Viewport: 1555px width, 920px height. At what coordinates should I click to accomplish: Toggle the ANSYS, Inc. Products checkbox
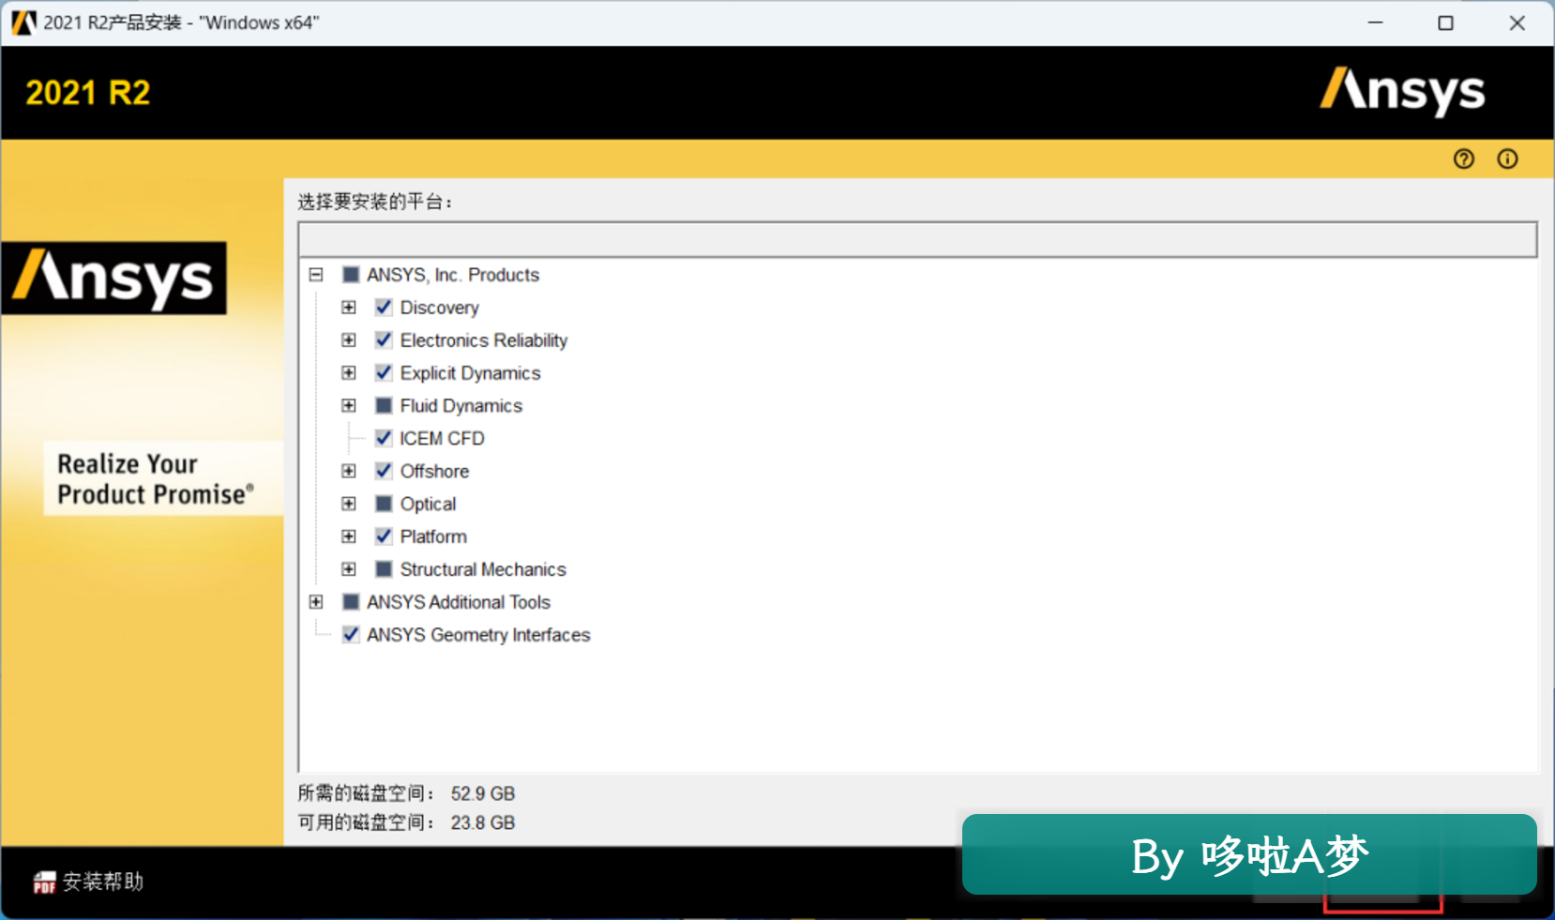(351, 275)
